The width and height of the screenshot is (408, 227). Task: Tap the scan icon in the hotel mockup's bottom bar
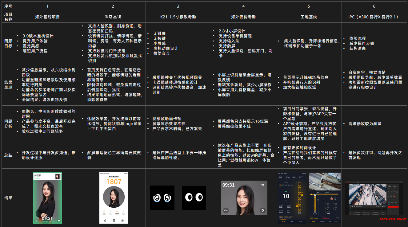click(x=114, y=221)
